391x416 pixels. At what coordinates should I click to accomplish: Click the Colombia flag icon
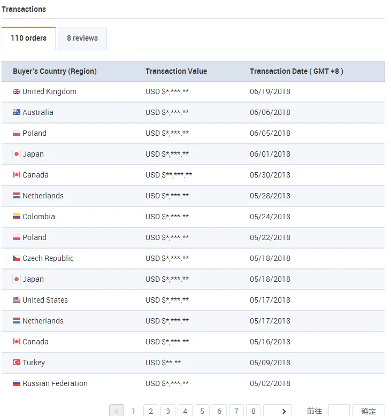click(17, 217)
